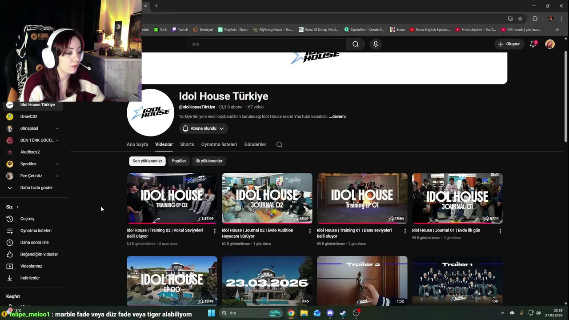This screenshot has height=320, width=569.
Task: Open Journal 01 Evde ilk gün title
Action: coord(446,230)
